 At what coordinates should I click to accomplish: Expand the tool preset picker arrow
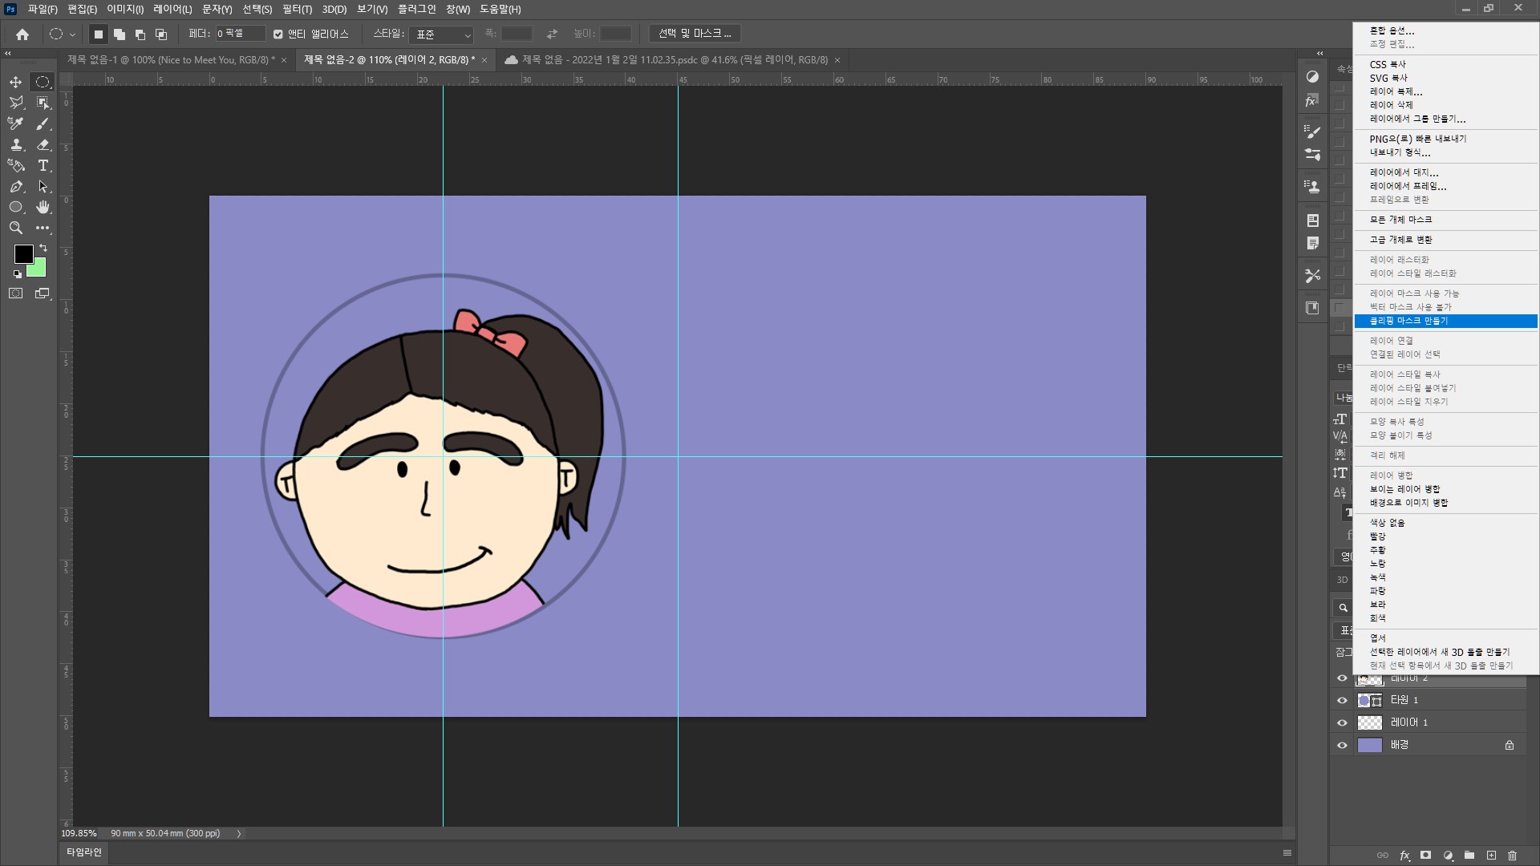(72, 34)
